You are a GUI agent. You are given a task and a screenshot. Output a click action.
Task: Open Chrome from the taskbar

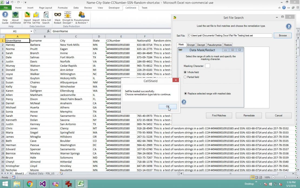(x=30, y=184)
